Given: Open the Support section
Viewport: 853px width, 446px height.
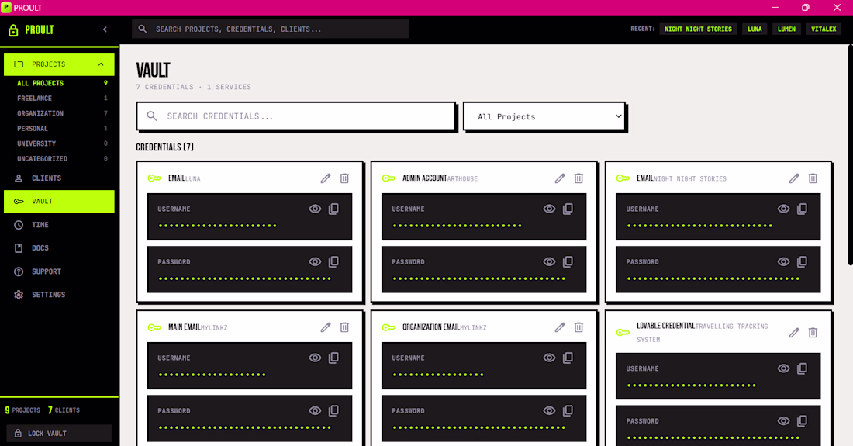Looking at the screenshot, I should pyautogui.click(x=59, y=271).
